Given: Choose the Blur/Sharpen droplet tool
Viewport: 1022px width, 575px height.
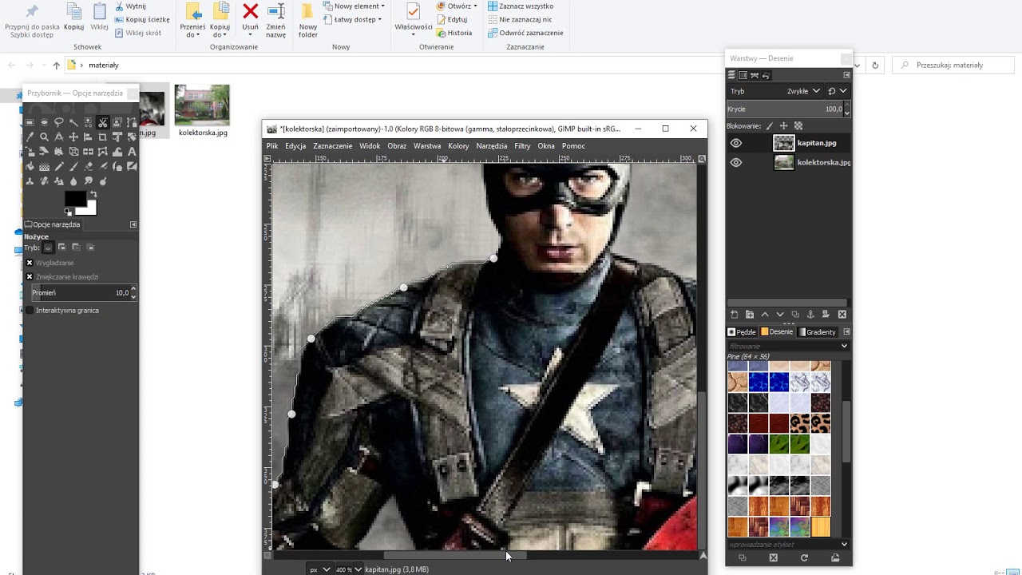Looking at the screenshot, I should coord(73,181).
